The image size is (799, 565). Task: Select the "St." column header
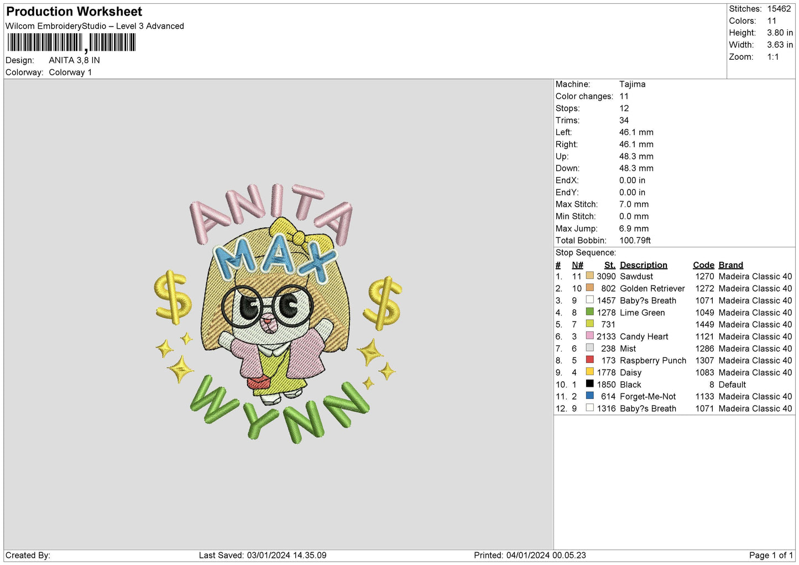coord(610,265)
